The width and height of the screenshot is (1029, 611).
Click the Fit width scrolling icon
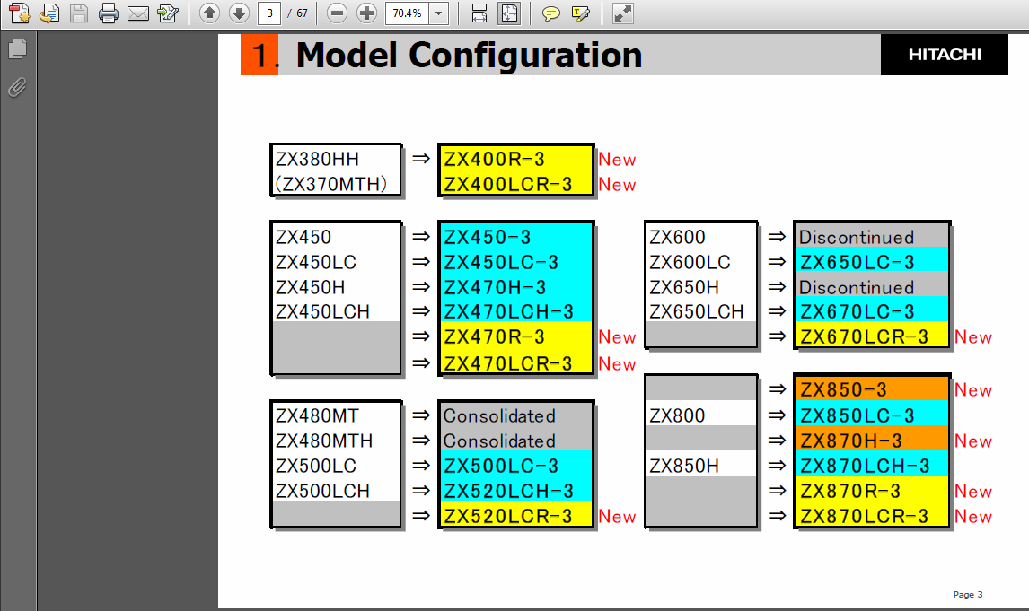(479, 13)
